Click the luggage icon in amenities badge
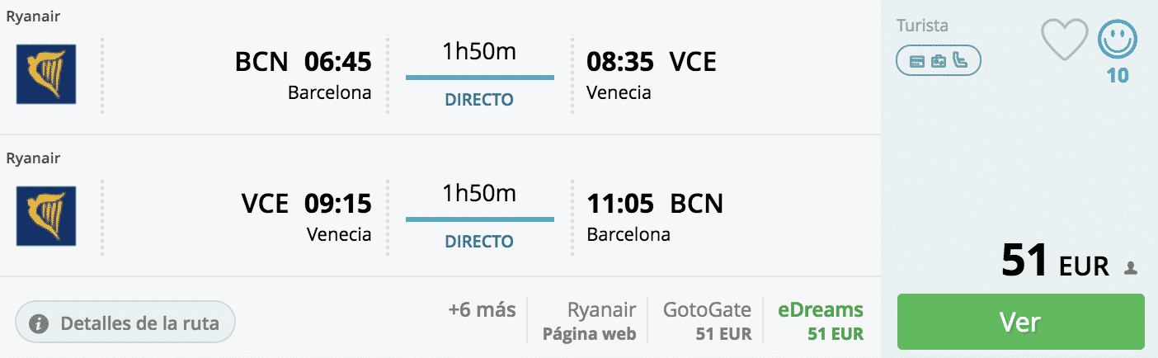The height and width of the screenshot is (358, 1158). point(939,60)
